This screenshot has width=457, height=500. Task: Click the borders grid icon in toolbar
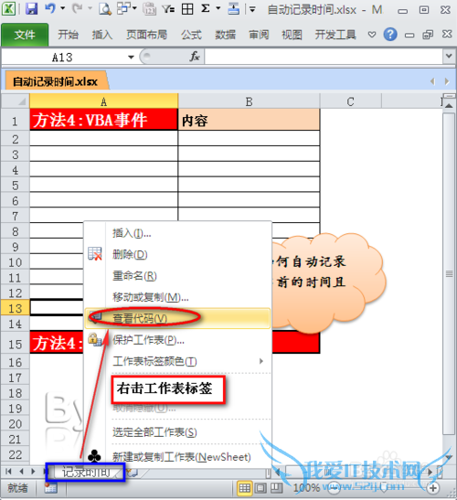[x=187, y=9]
